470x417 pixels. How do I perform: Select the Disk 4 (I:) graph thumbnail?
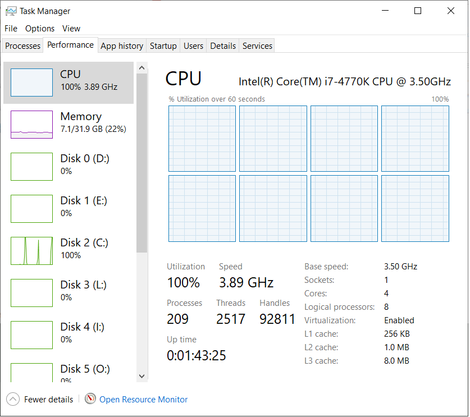point(32,336)
